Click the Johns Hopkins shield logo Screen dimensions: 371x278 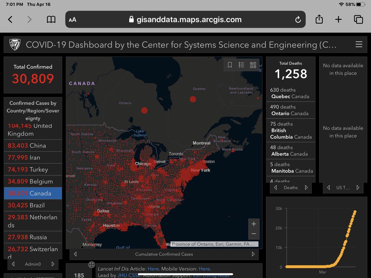coord(14,45)
